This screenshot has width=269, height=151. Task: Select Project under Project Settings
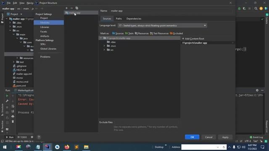[x=44, y=18]
